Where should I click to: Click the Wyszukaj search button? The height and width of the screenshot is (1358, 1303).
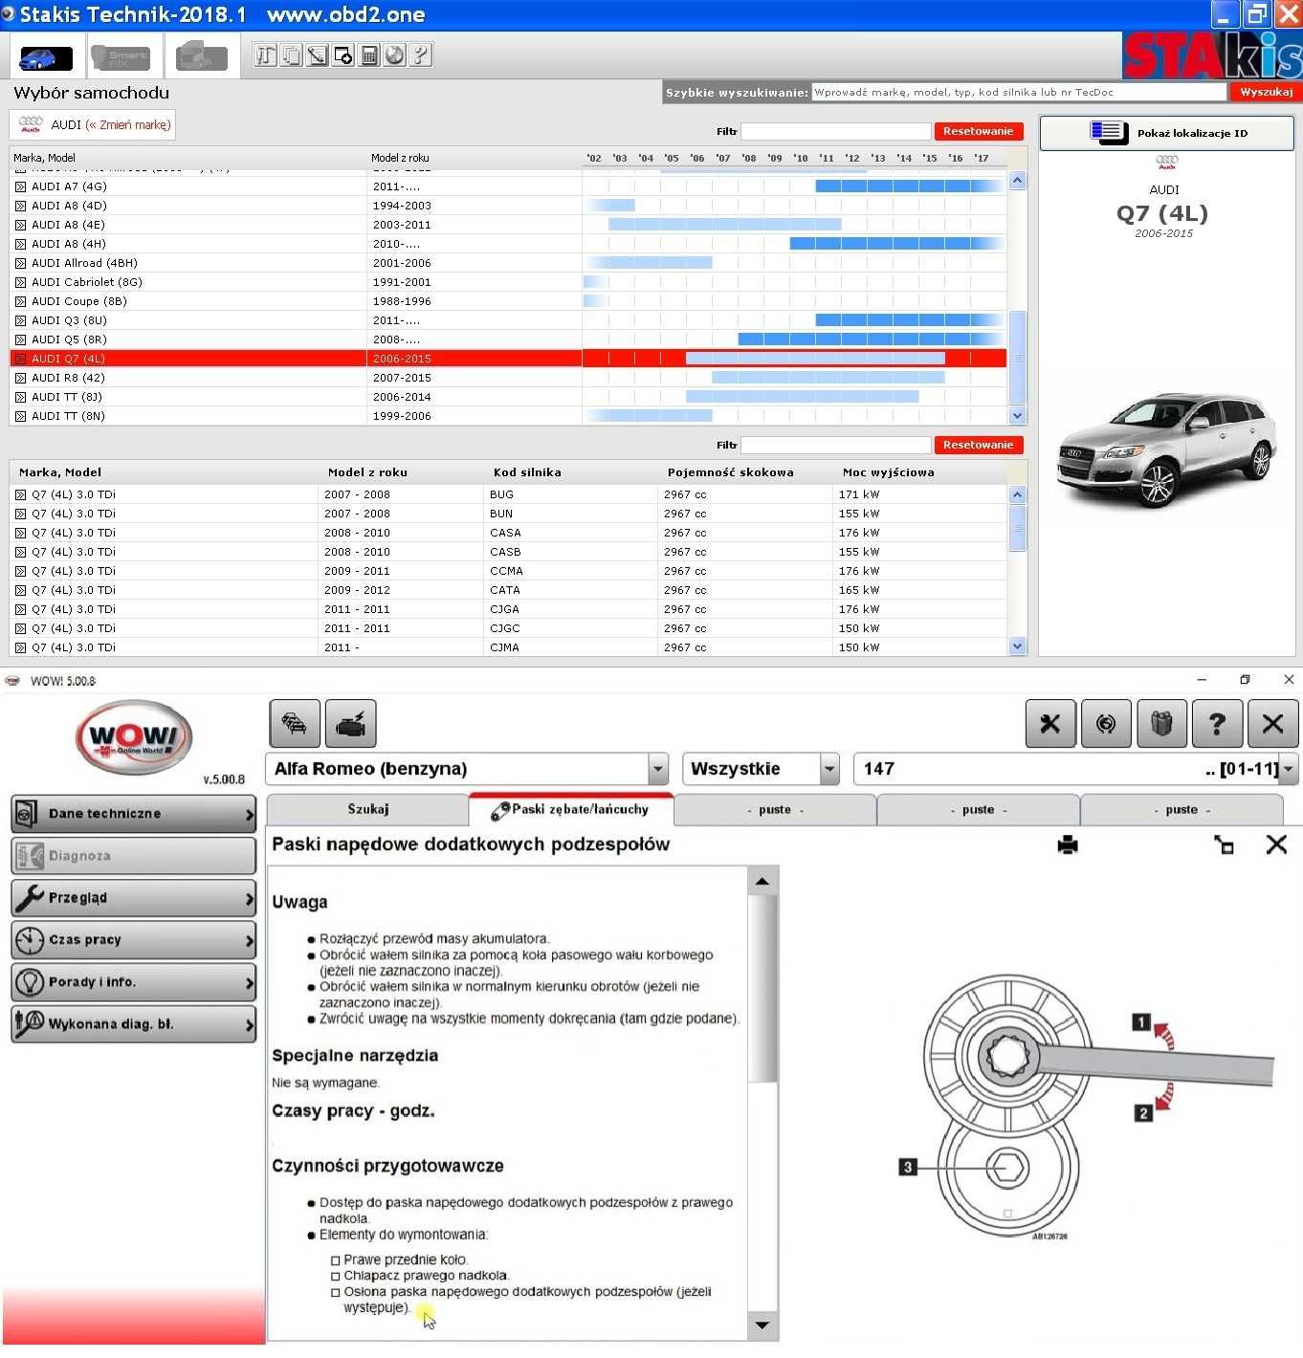point(1266,92)
